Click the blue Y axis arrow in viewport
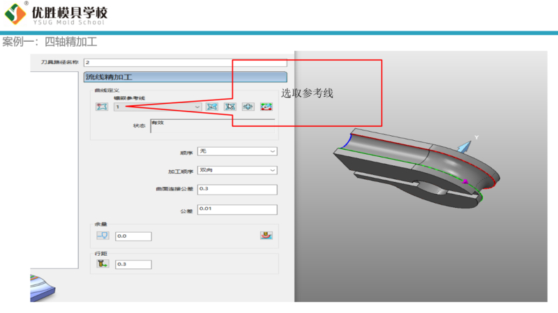Screen dimensions: 558x313 pyautogui.click(x=465, y=146)
